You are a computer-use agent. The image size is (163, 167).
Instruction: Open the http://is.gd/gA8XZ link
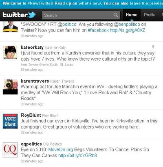pos(128,30)
